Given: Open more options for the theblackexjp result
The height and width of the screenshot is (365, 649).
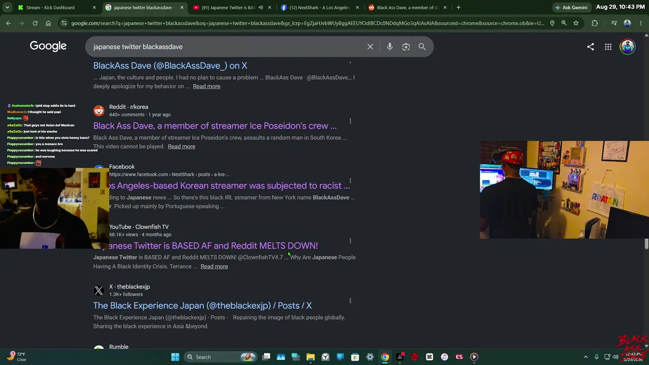Looking at the screenshot, I should click(350, 301).
